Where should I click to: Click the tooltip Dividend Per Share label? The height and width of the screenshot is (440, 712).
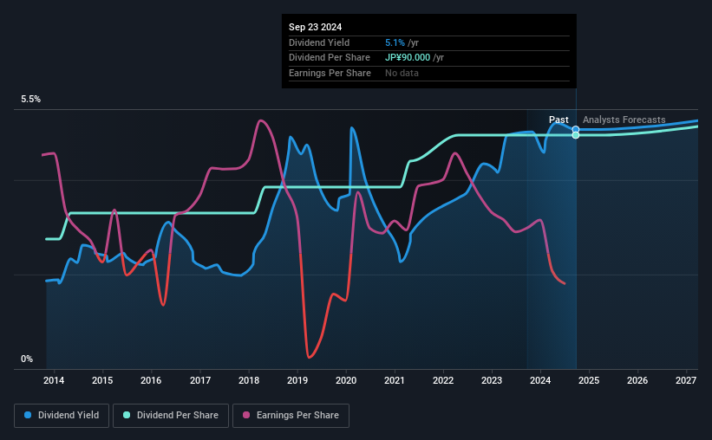(330, 58)
